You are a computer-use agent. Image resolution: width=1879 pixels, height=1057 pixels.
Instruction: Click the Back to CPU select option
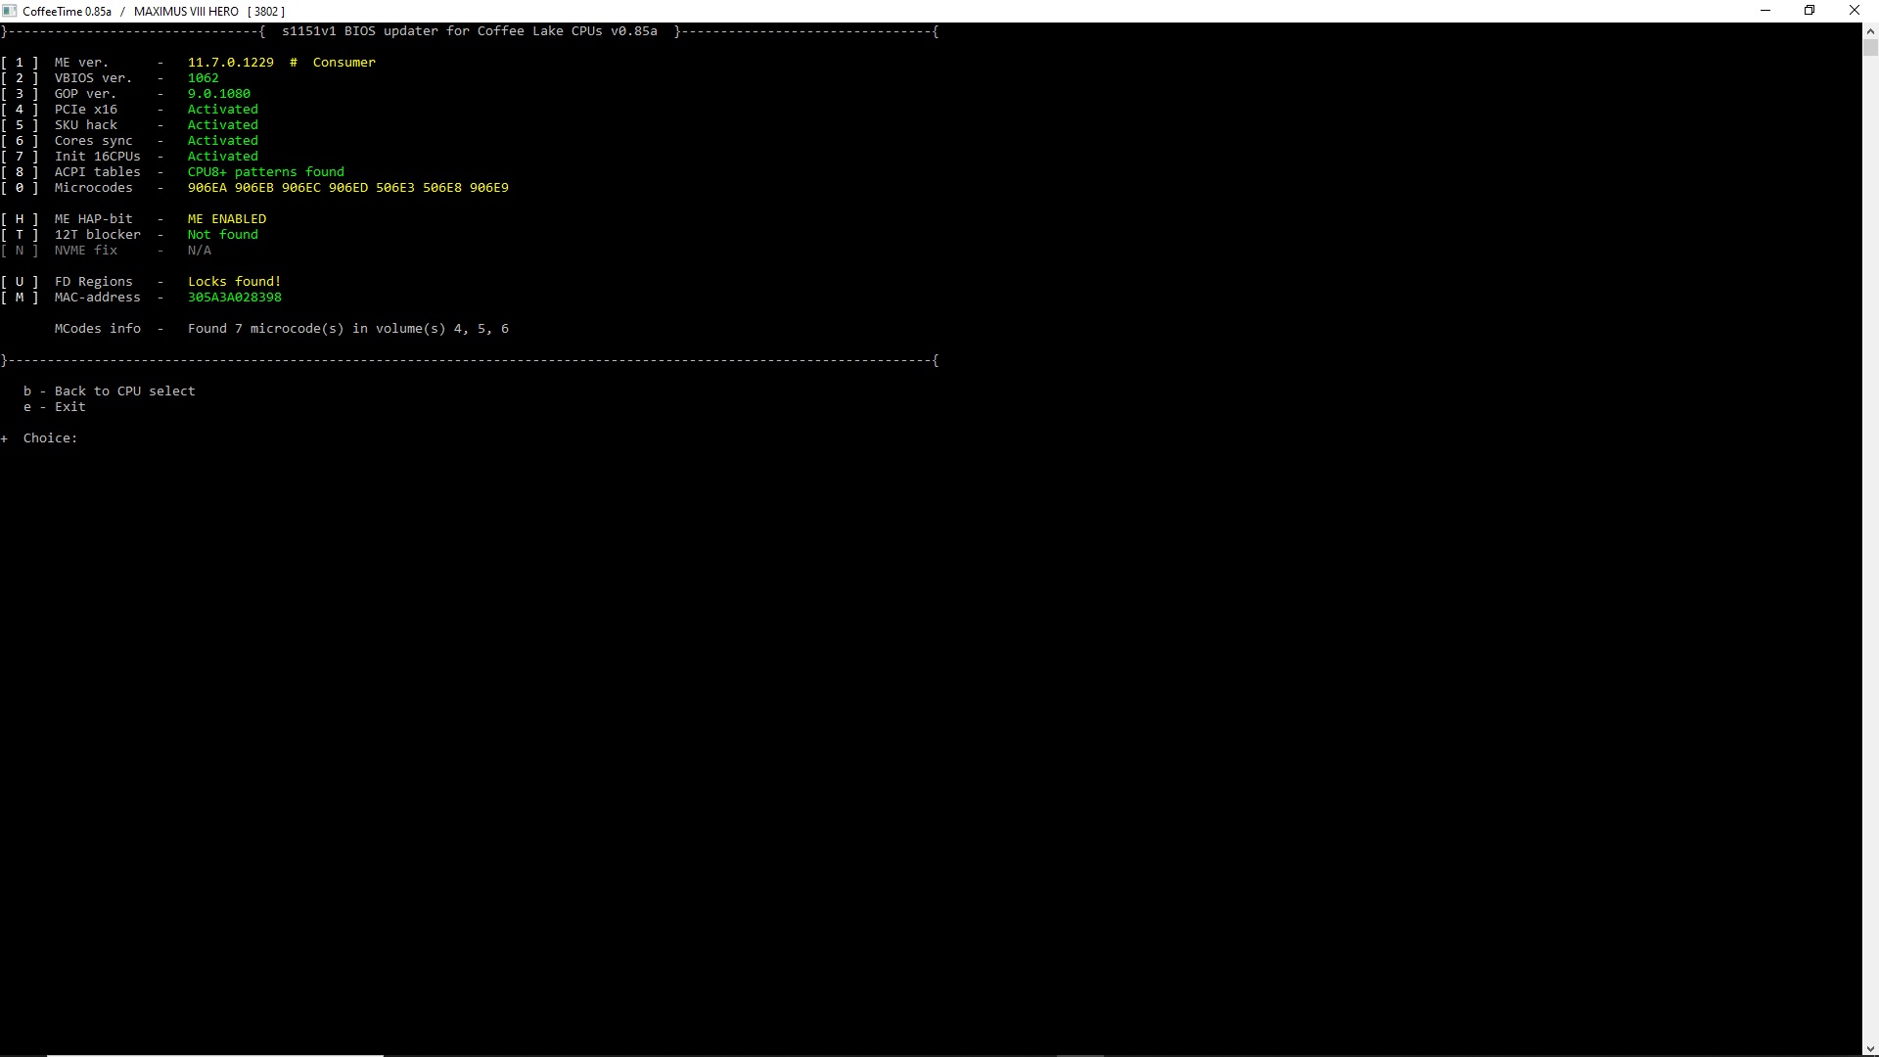point(124,391)
